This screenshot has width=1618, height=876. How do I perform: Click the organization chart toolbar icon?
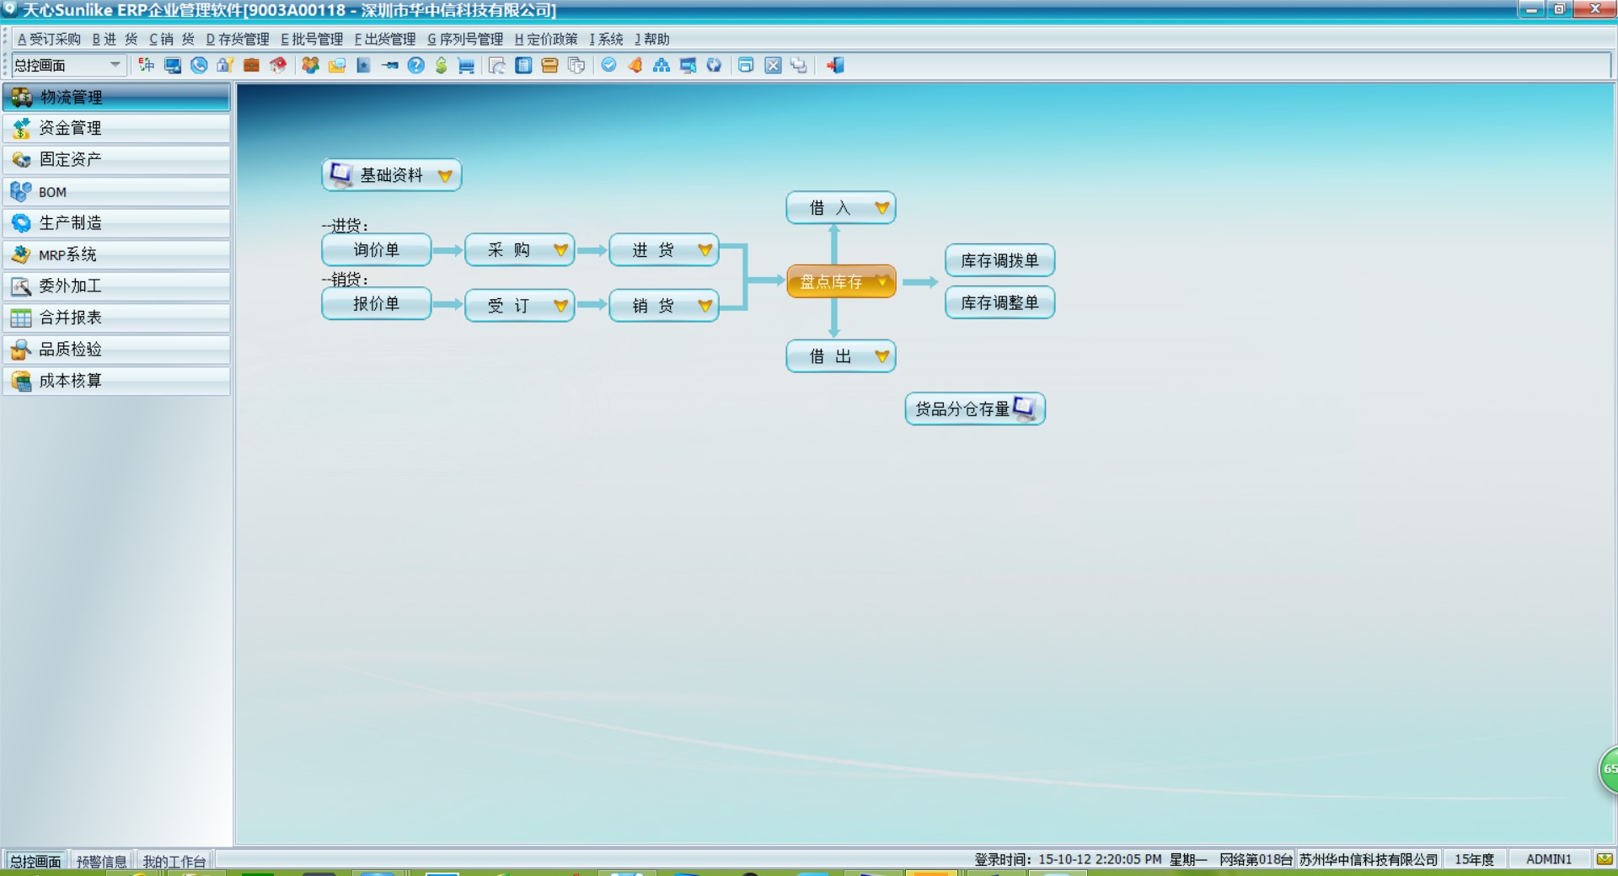pyautogui.click(x=662, y=65)
